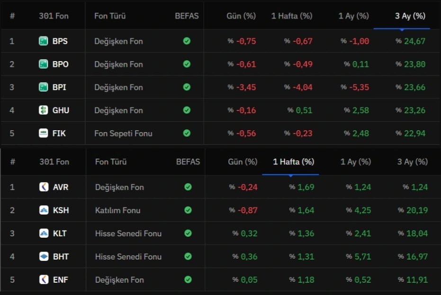Click the 11,91 three-month value for ENF
Screen dimensions: 441x295
417,280
